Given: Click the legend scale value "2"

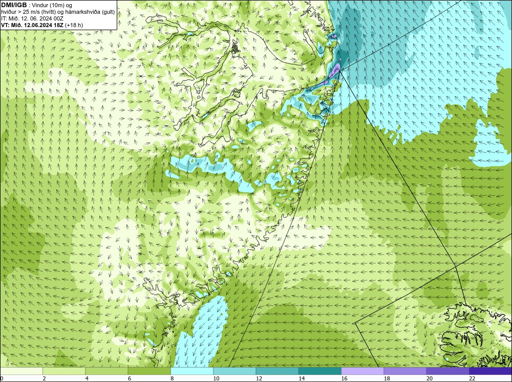Looking at the screenshot, I should (x=44, y=378).
